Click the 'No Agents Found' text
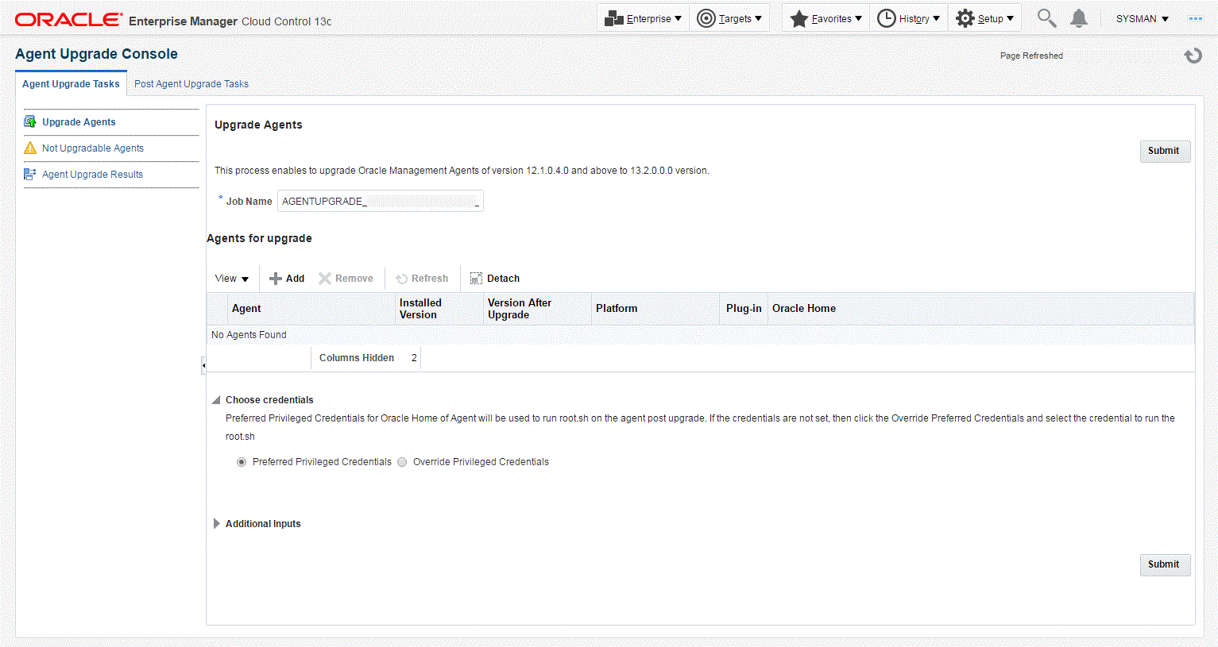This screenshot has width=1218, height=647. click(x=249, y=335)
